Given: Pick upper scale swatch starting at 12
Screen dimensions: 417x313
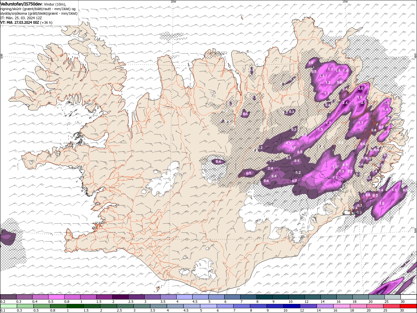Looking at the screenshot, I should click(312, 297).
